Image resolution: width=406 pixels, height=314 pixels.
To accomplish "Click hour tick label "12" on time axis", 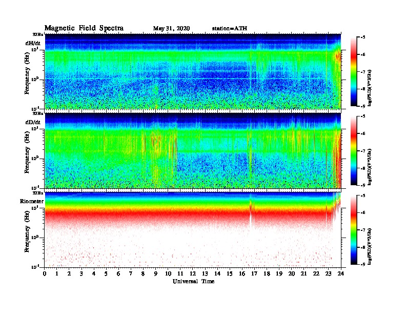I will [x=193, y=273].
